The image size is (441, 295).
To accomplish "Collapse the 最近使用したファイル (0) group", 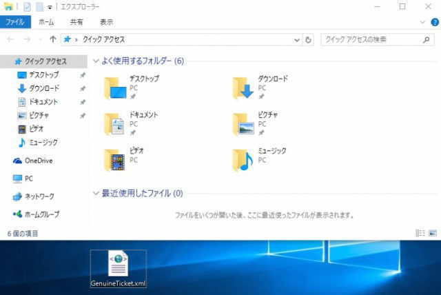I will pos(96,193).
